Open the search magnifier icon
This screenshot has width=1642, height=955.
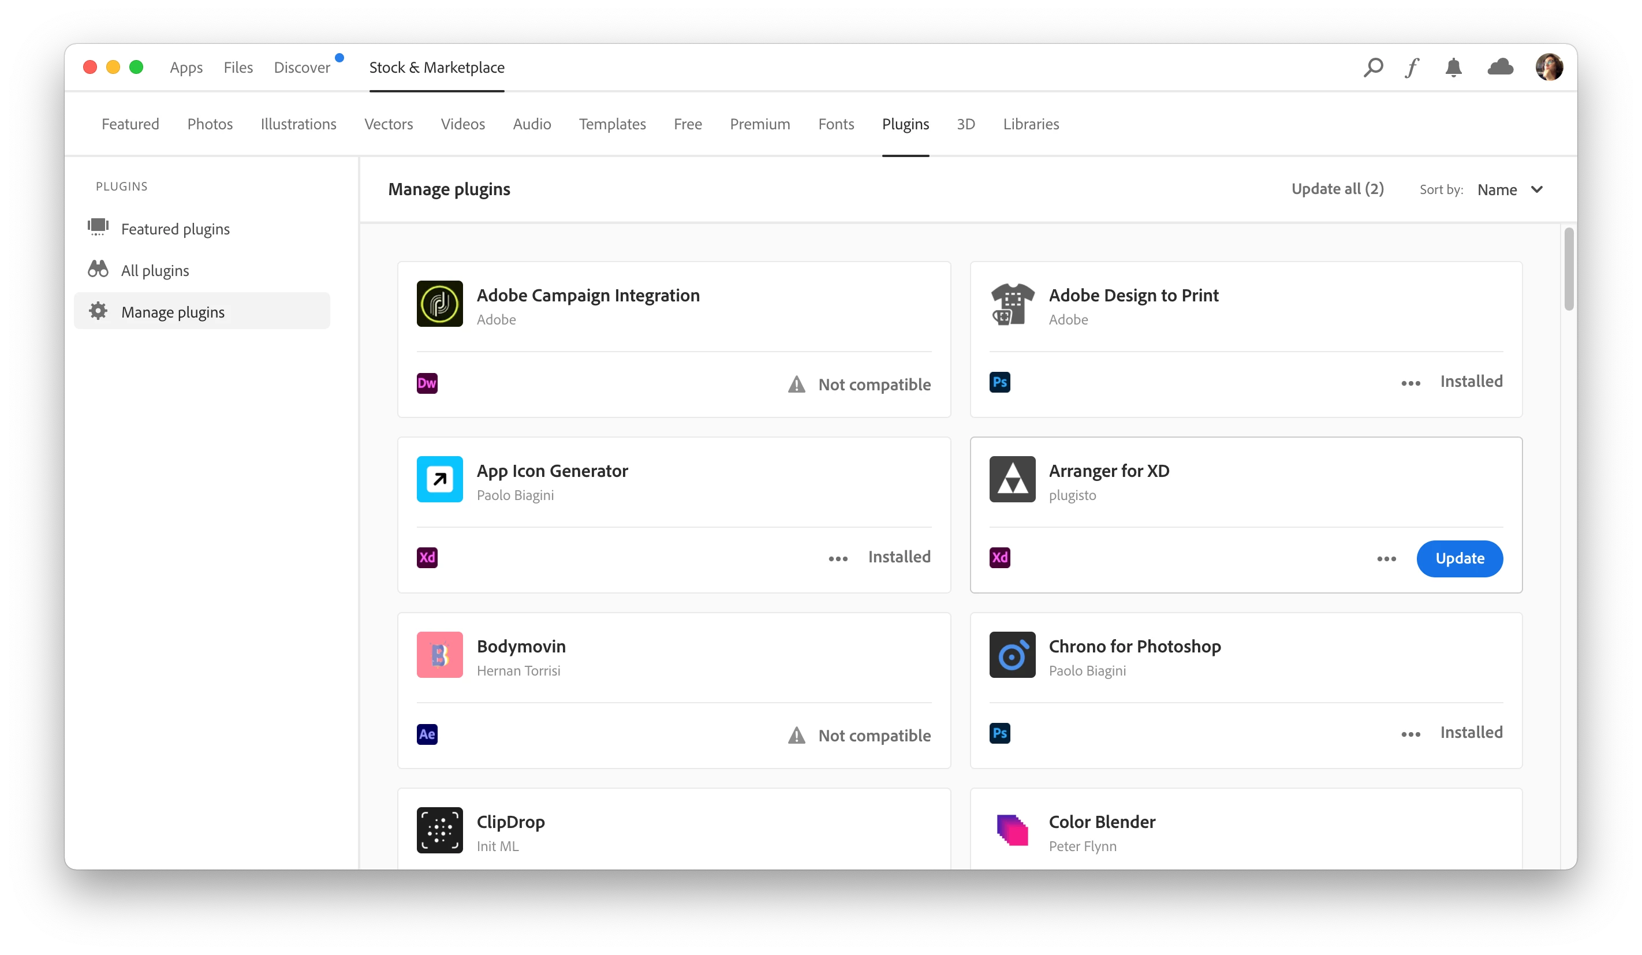pos(1373,68)
